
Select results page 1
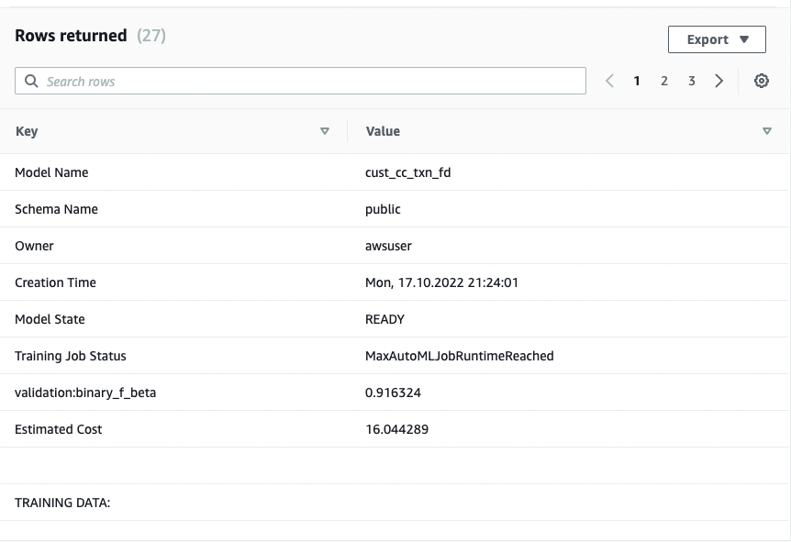point(637,81)
